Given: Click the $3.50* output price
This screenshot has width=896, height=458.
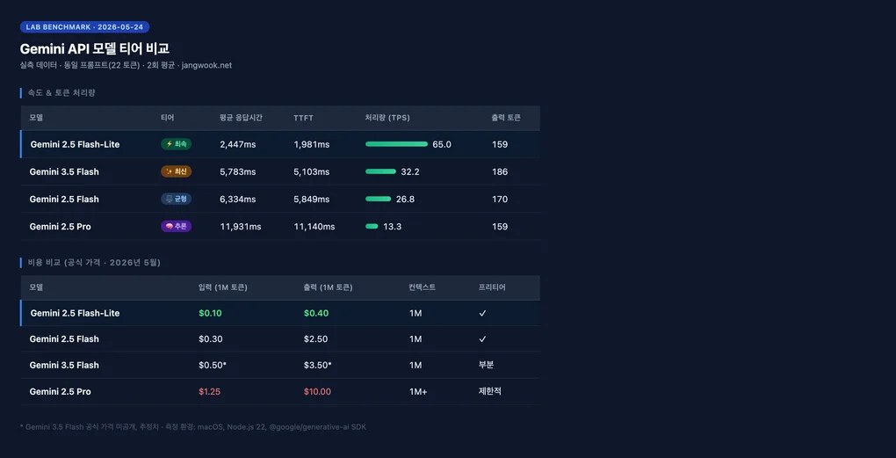Looking at the screenshot, I should pyautogui.click(x=318, y=366).
